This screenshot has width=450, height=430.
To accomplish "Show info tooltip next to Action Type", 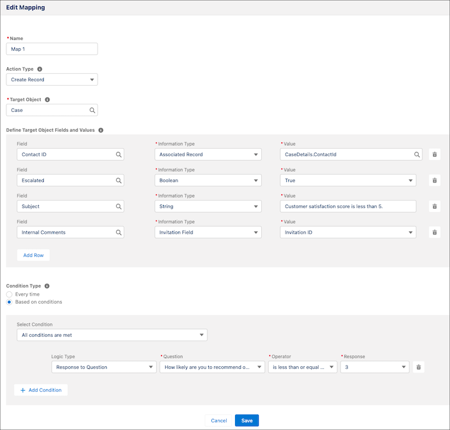I will click(39, 69).
